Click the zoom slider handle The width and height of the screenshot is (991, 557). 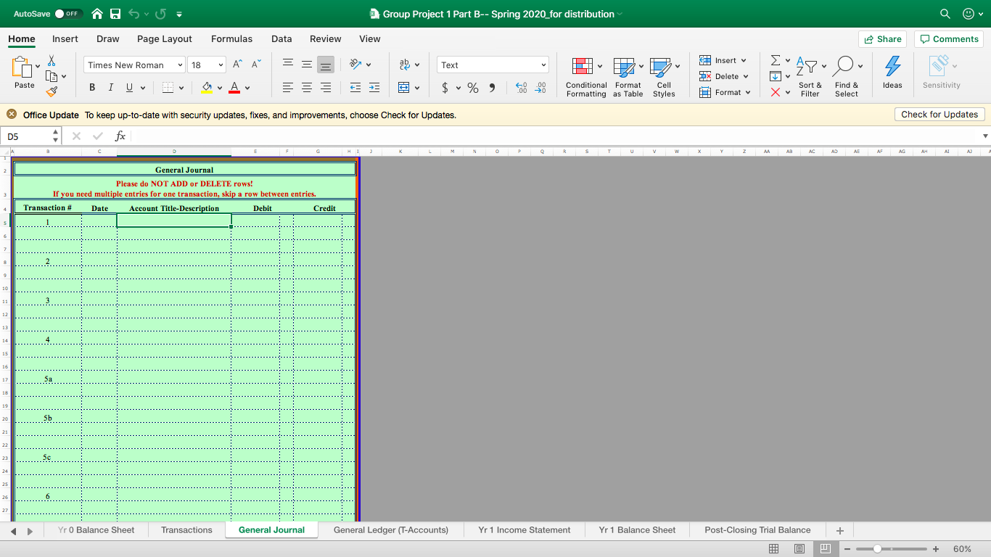[877, 549]
